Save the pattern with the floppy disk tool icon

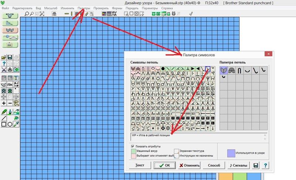point(10,57)
